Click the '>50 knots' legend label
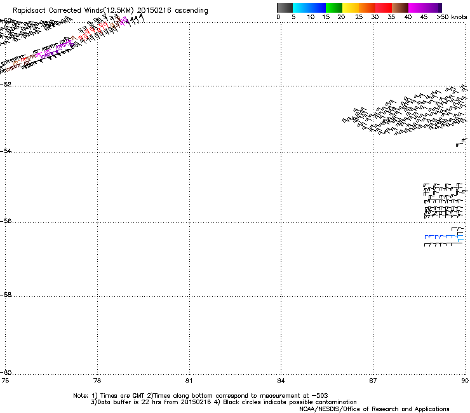The width and height of the screenshot is (470, 413). click(x=452, y=17)
